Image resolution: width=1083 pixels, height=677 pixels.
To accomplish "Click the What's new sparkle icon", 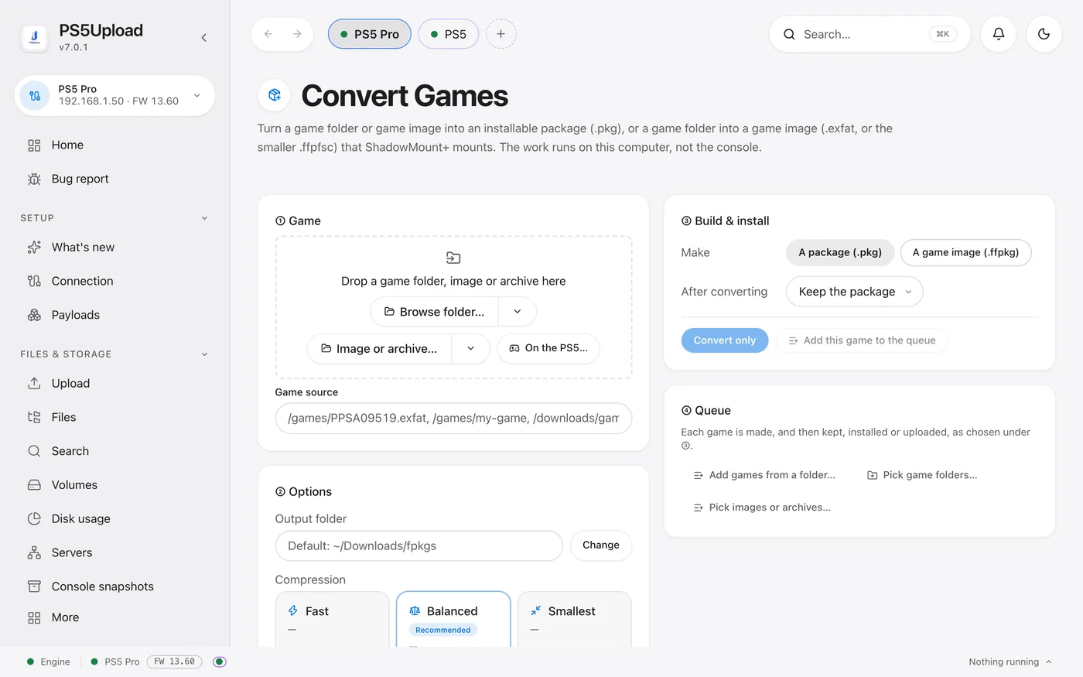I will point(34,248).
